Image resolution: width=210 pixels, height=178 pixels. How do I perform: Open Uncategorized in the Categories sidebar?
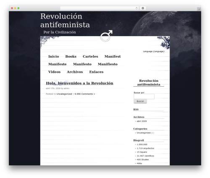tap(144, 133)
